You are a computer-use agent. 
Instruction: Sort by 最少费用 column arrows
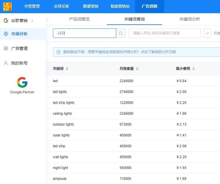click(x=194, y=69)
